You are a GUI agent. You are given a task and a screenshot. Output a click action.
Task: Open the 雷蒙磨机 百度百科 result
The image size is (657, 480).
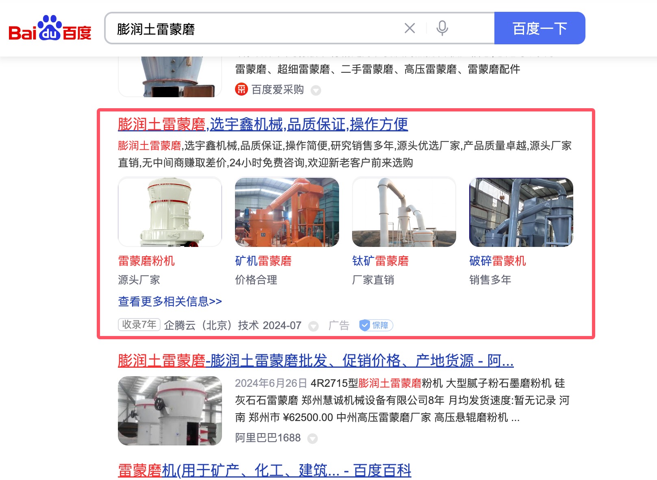point(264,470)
